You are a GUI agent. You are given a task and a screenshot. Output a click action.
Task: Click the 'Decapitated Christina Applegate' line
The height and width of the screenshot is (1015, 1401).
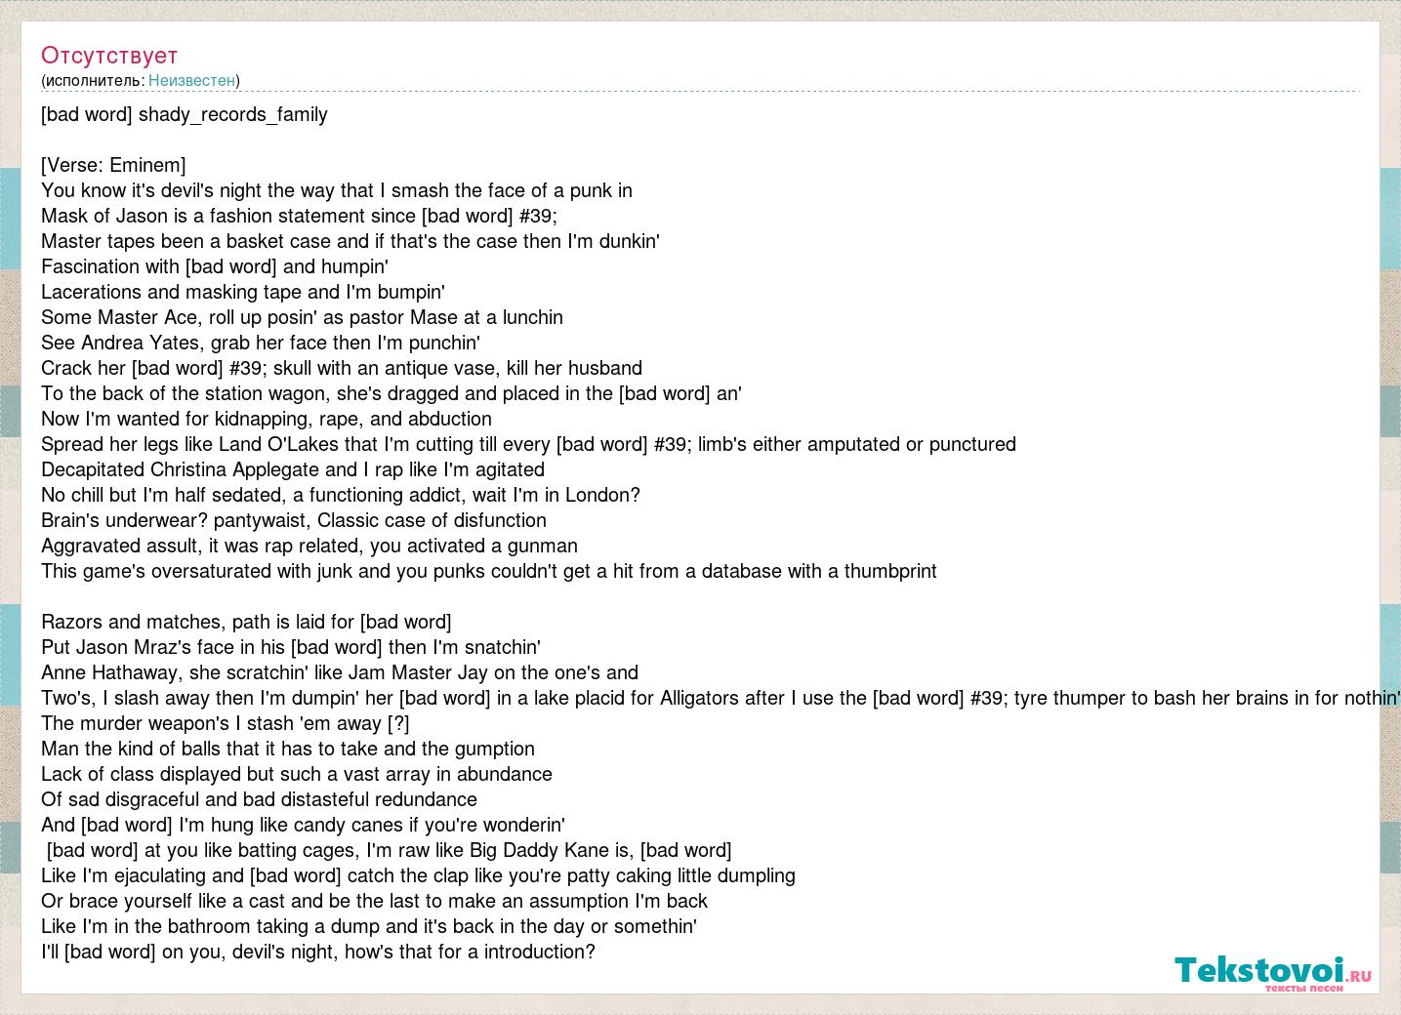point(293,469)
